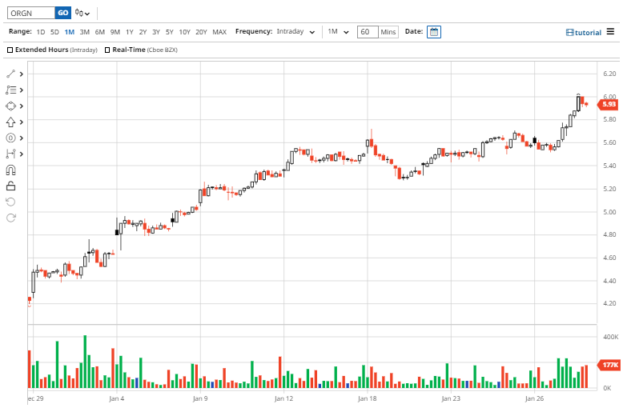Open the candlestick chart type selector

tap(82, 13)
